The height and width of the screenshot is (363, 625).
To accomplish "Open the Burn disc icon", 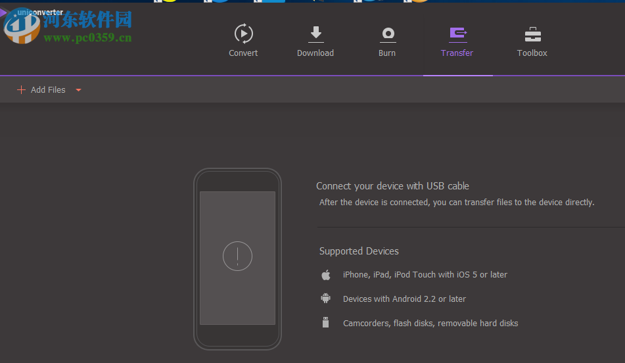I will (x=388, y=35).
